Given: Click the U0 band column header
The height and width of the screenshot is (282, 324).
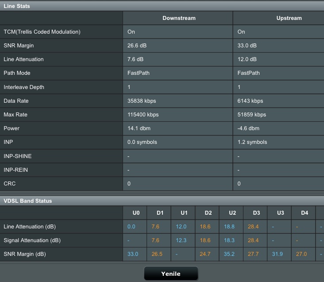Looking at the screenshot, I should click(x=136, y=213).
